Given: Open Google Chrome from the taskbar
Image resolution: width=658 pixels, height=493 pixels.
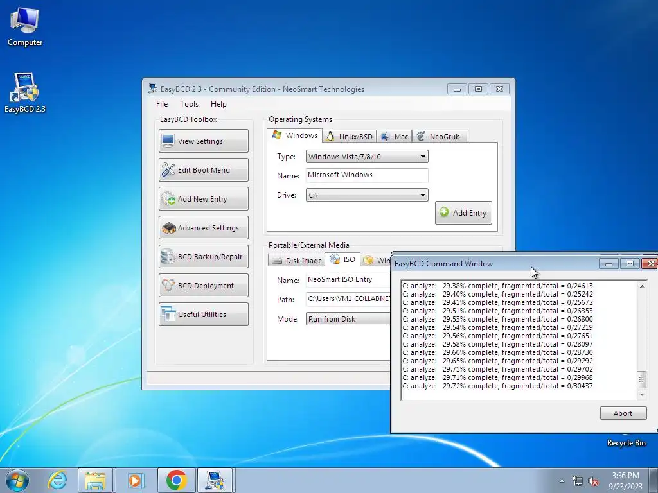Looking at the screenshot, I should [176, 480].
